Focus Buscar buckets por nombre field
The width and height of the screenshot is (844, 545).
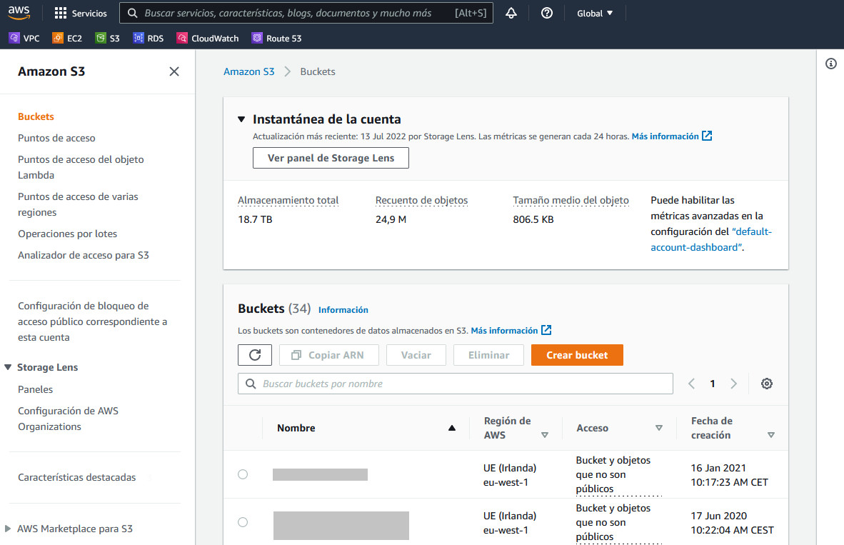coord(456,384)
